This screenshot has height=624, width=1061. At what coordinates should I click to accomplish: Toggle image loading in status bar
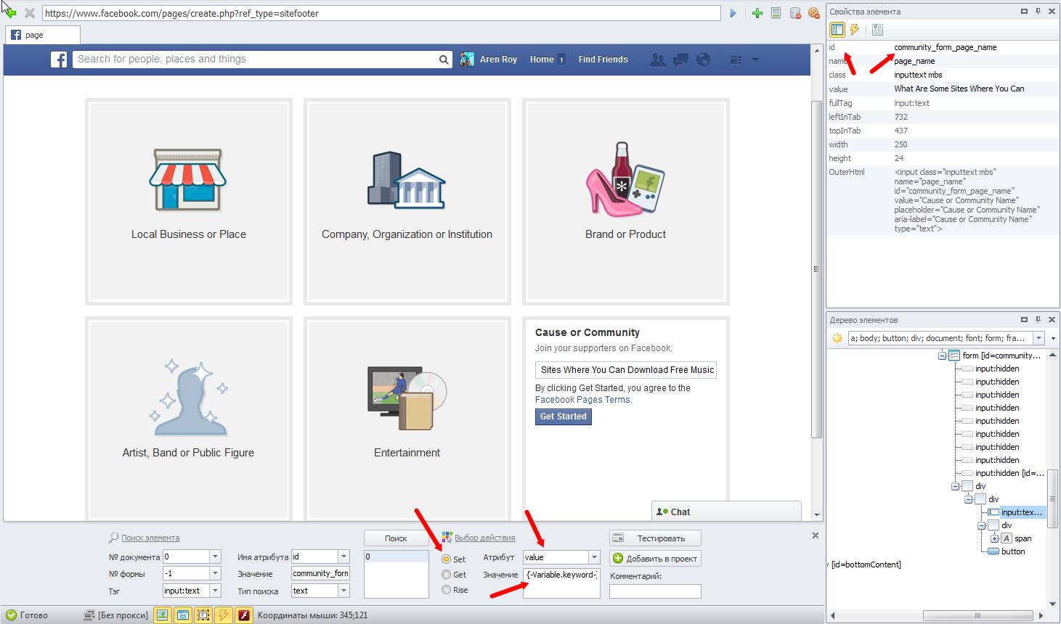pos(163,615)
